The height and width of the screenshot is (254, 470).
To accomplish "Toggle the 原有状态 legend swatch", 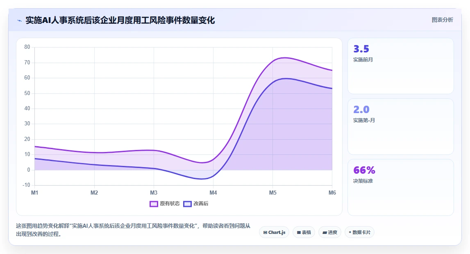I will [x=154, y=204].
